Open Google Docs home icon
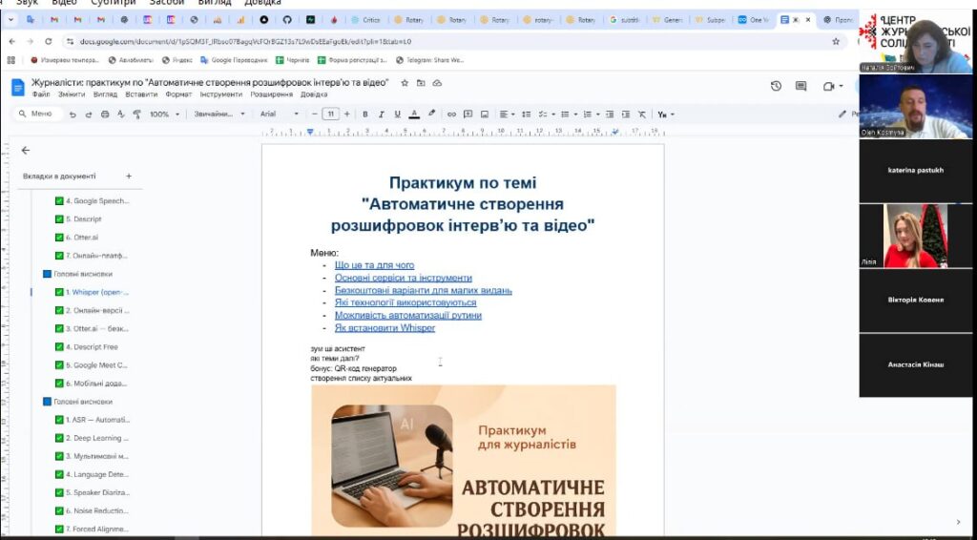This screenshot has width=977, height=540. click(x=18, y=87)
